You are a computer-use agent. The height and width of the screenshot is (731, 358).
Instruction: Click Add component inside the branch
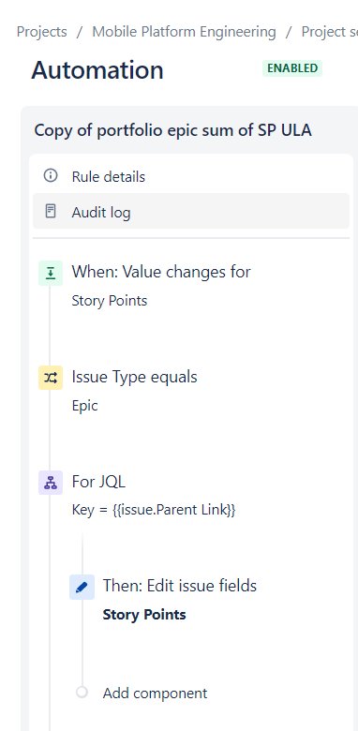tap(155, 693)
